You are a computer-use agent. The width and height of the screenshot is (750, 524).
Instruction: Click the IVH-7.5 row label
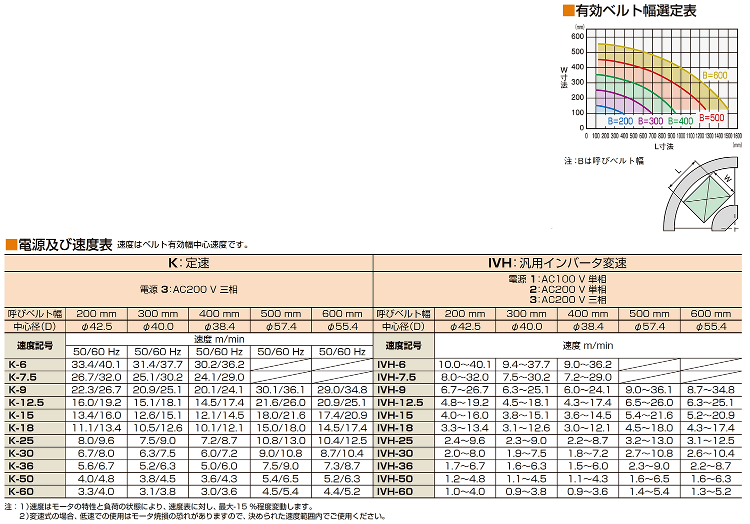403,377
